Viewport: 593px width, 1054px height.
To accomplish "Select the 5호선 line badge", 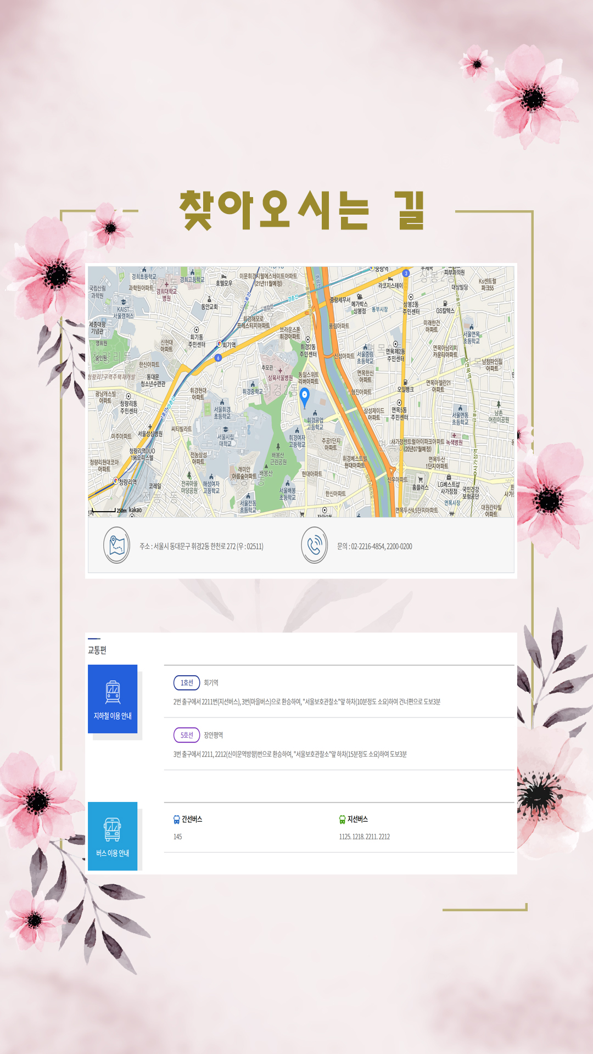I will pos(187,735).
